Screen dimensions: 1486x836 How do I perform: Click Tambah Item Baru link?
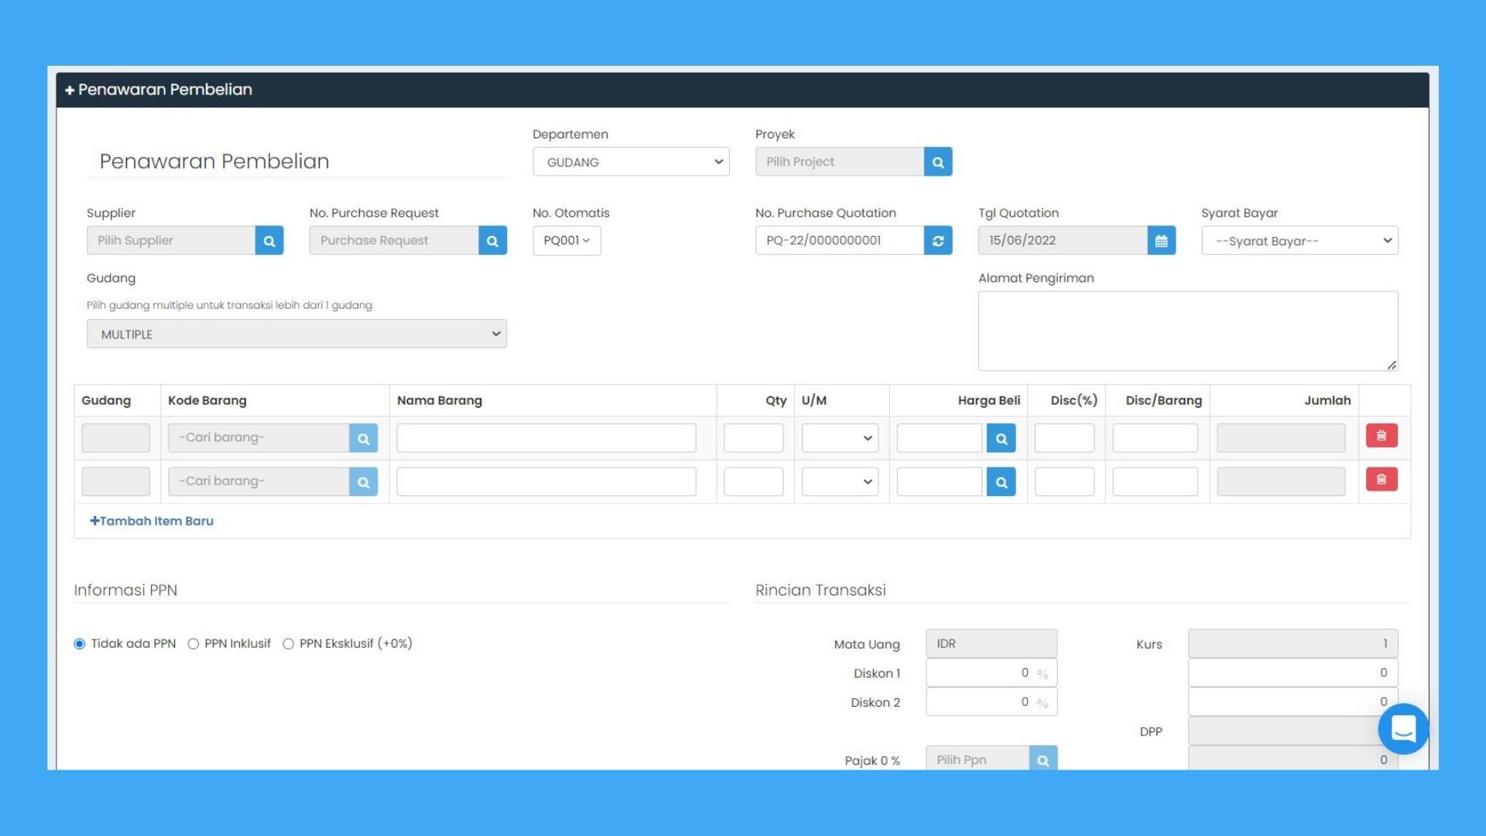152,521
